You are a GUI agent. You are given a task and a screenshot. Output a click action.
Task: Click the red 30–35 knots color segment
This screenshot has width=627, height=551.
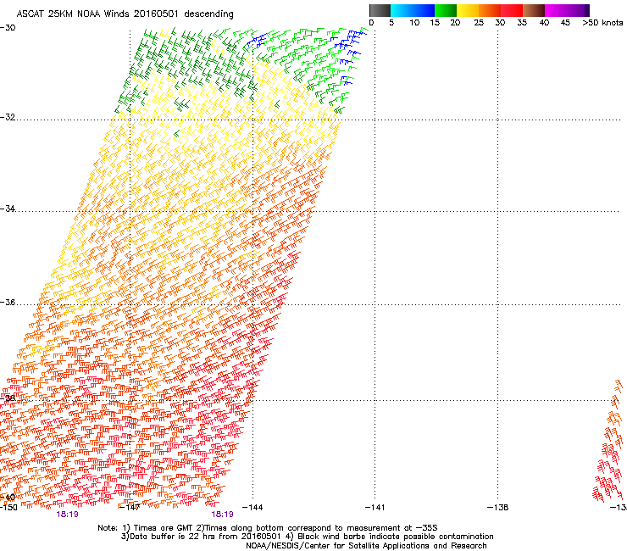(x=512, y=10)
